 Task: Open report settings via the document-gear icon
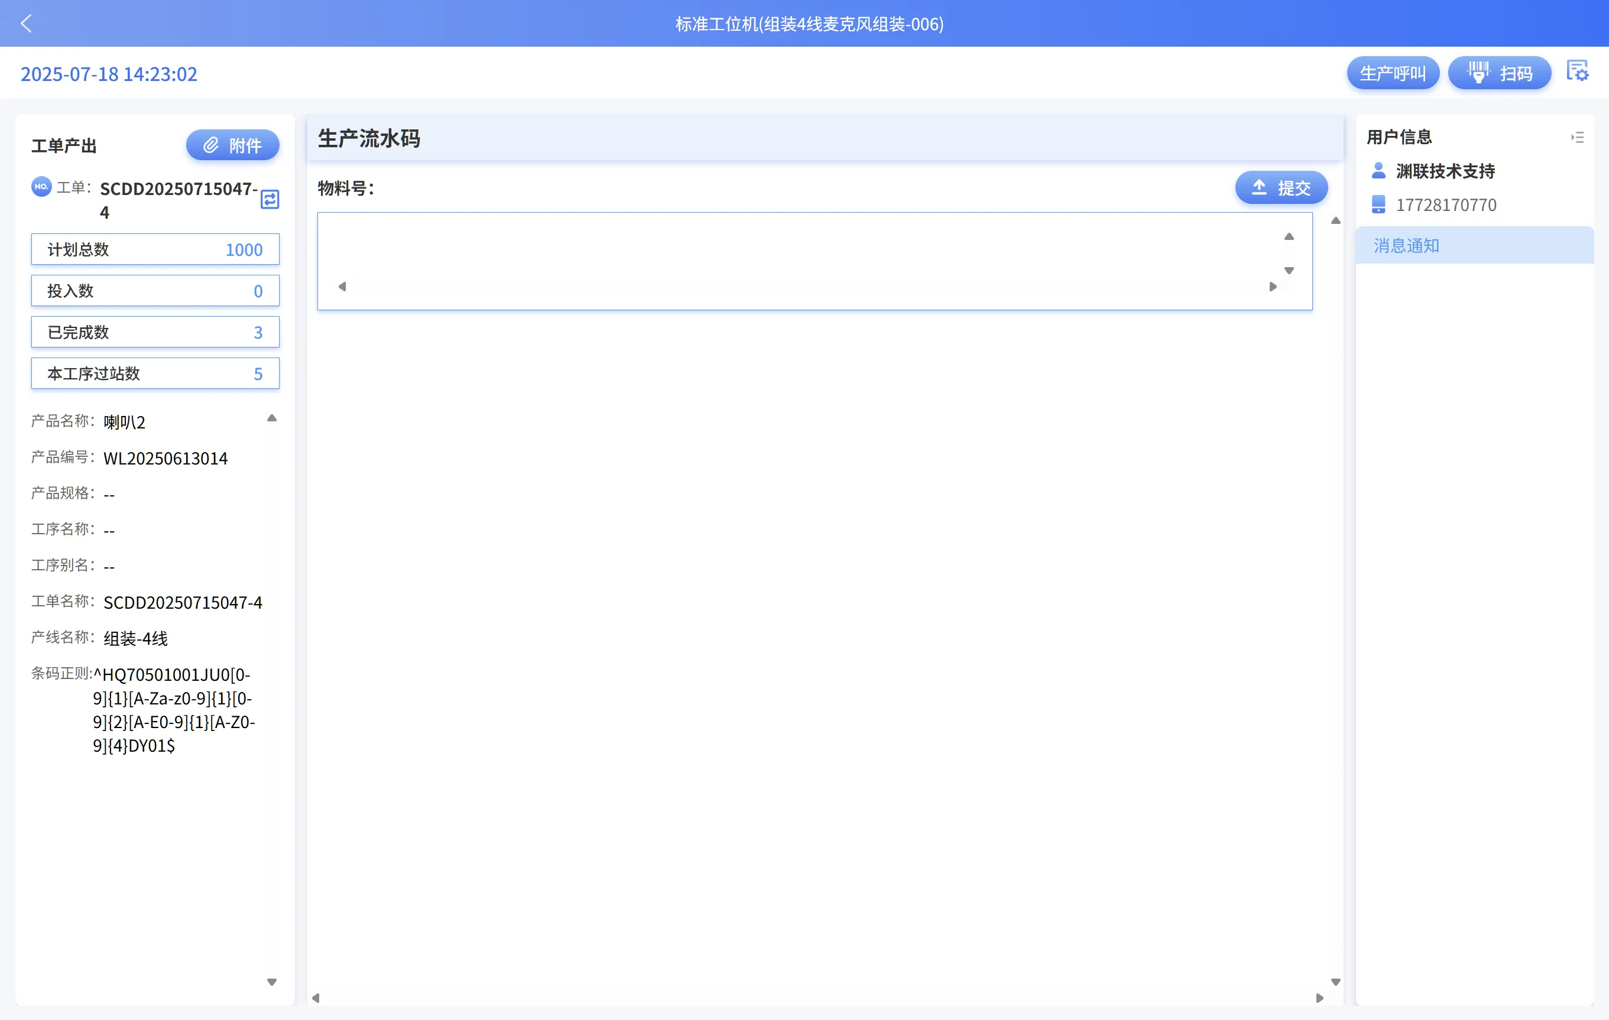click(1578, 71)
